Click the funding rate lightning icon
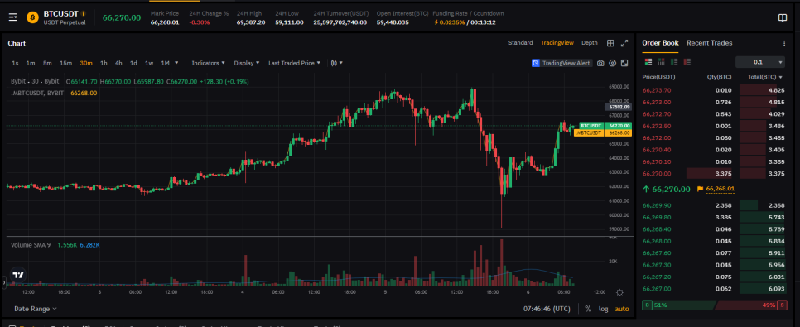The image size is (800, 327). 436,22
